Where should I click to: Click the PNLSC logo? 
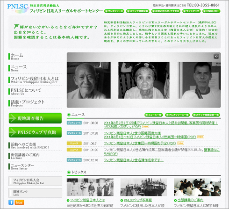click(18, 8)
